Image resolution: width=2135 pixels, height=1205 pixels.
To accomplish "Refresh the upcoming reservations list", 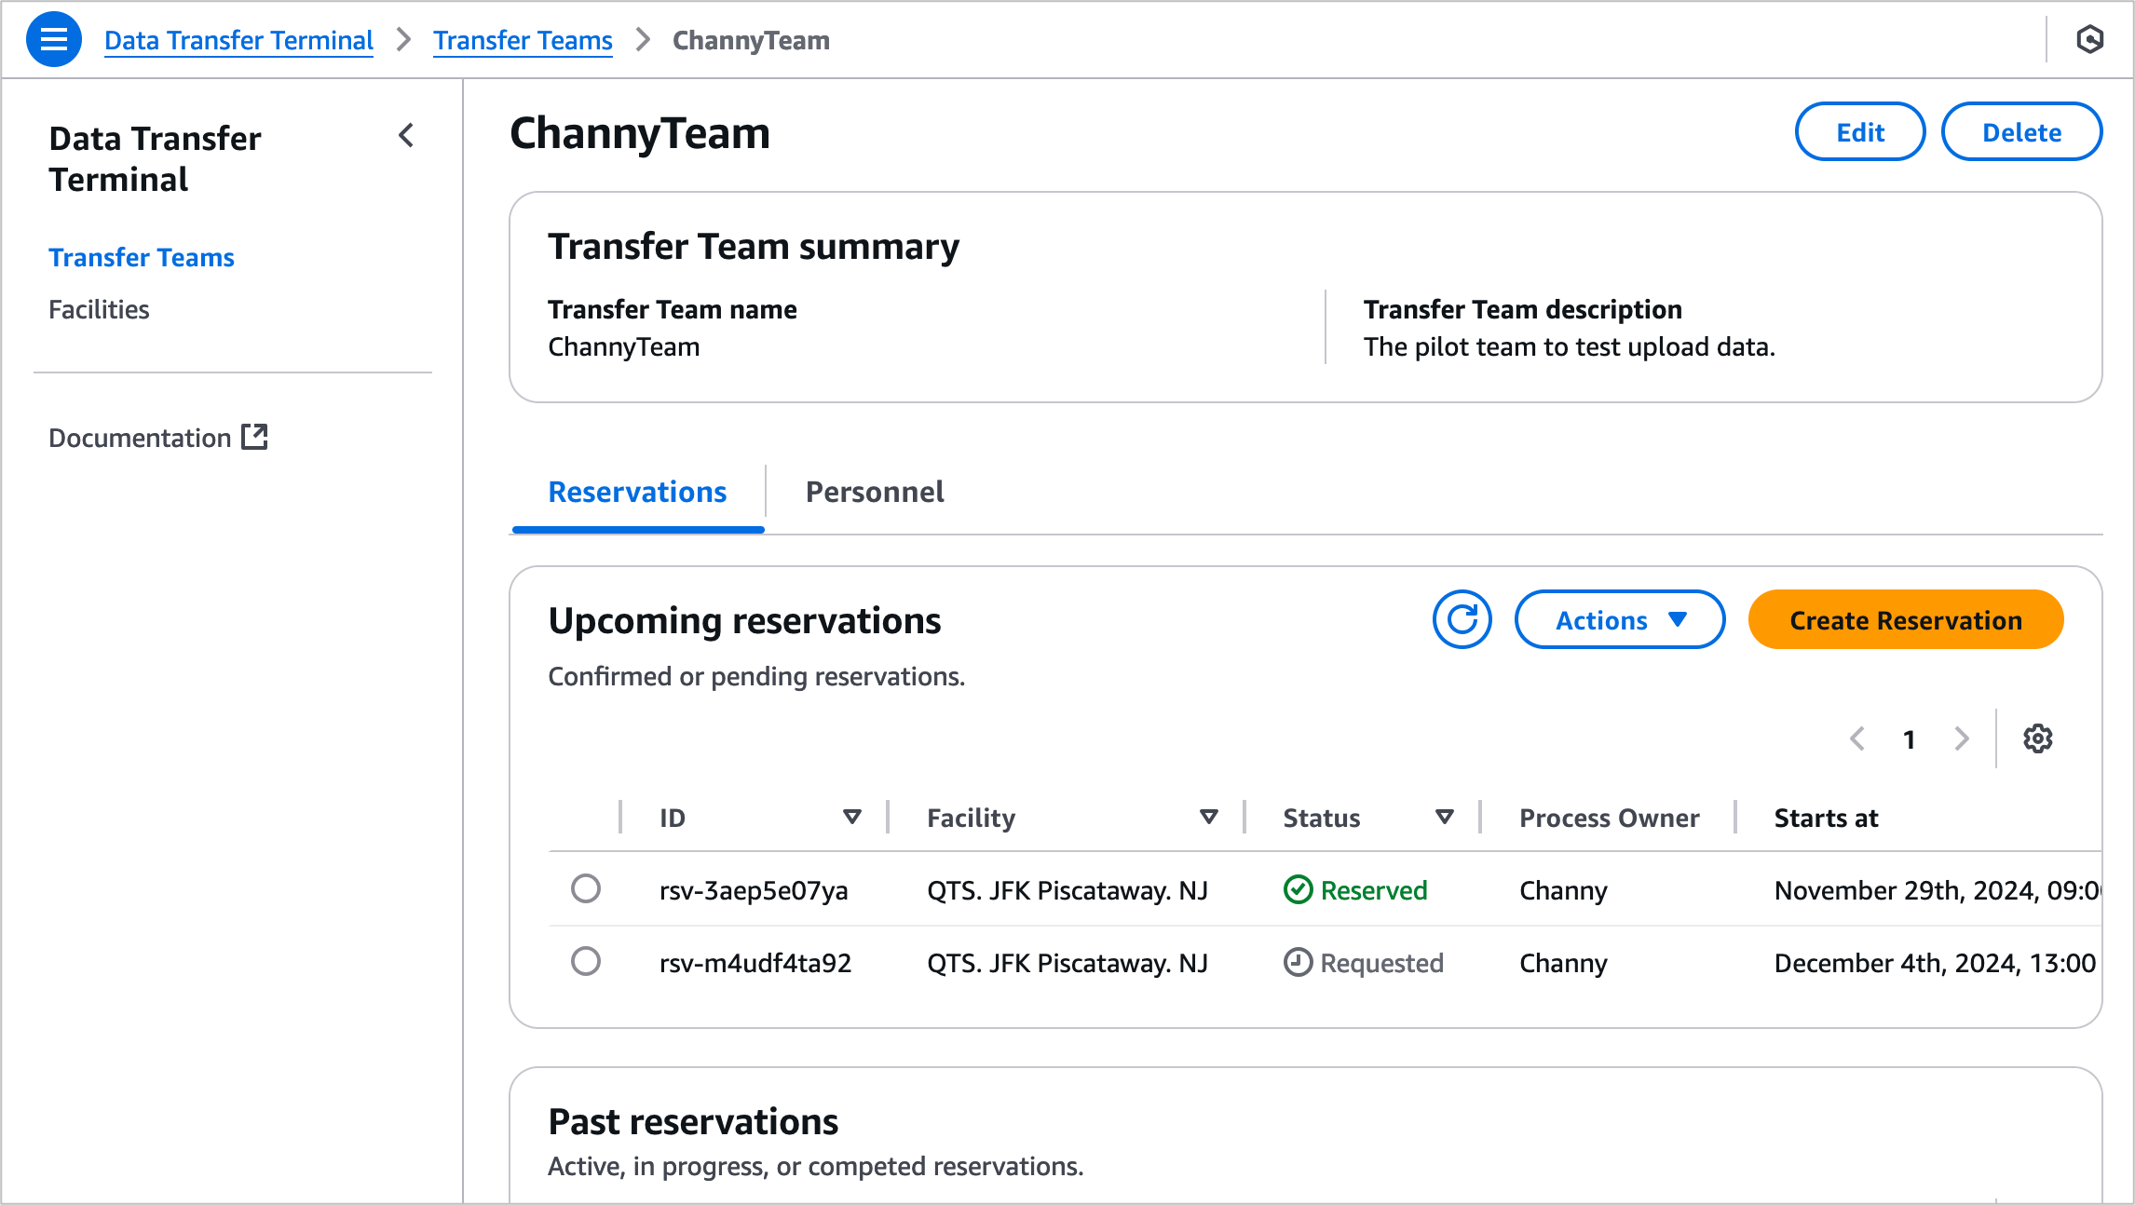I will 1462,620.
